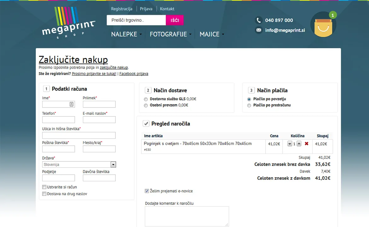Choose Plačilo po povzetju payment
369x227 pixels.
tap(249, 99)
